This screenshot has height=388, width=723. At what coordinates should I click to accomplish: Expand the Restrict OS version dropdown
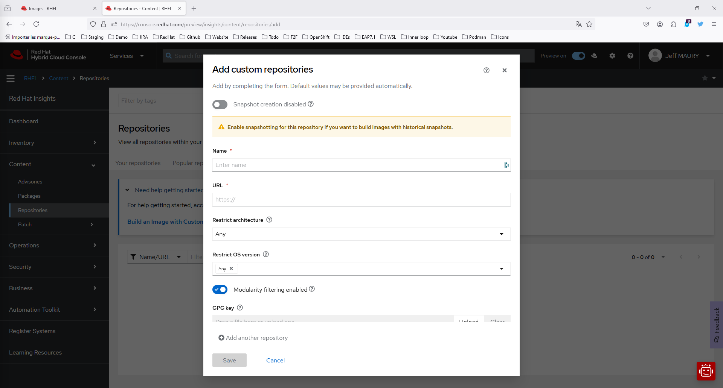tap(501, 268)
